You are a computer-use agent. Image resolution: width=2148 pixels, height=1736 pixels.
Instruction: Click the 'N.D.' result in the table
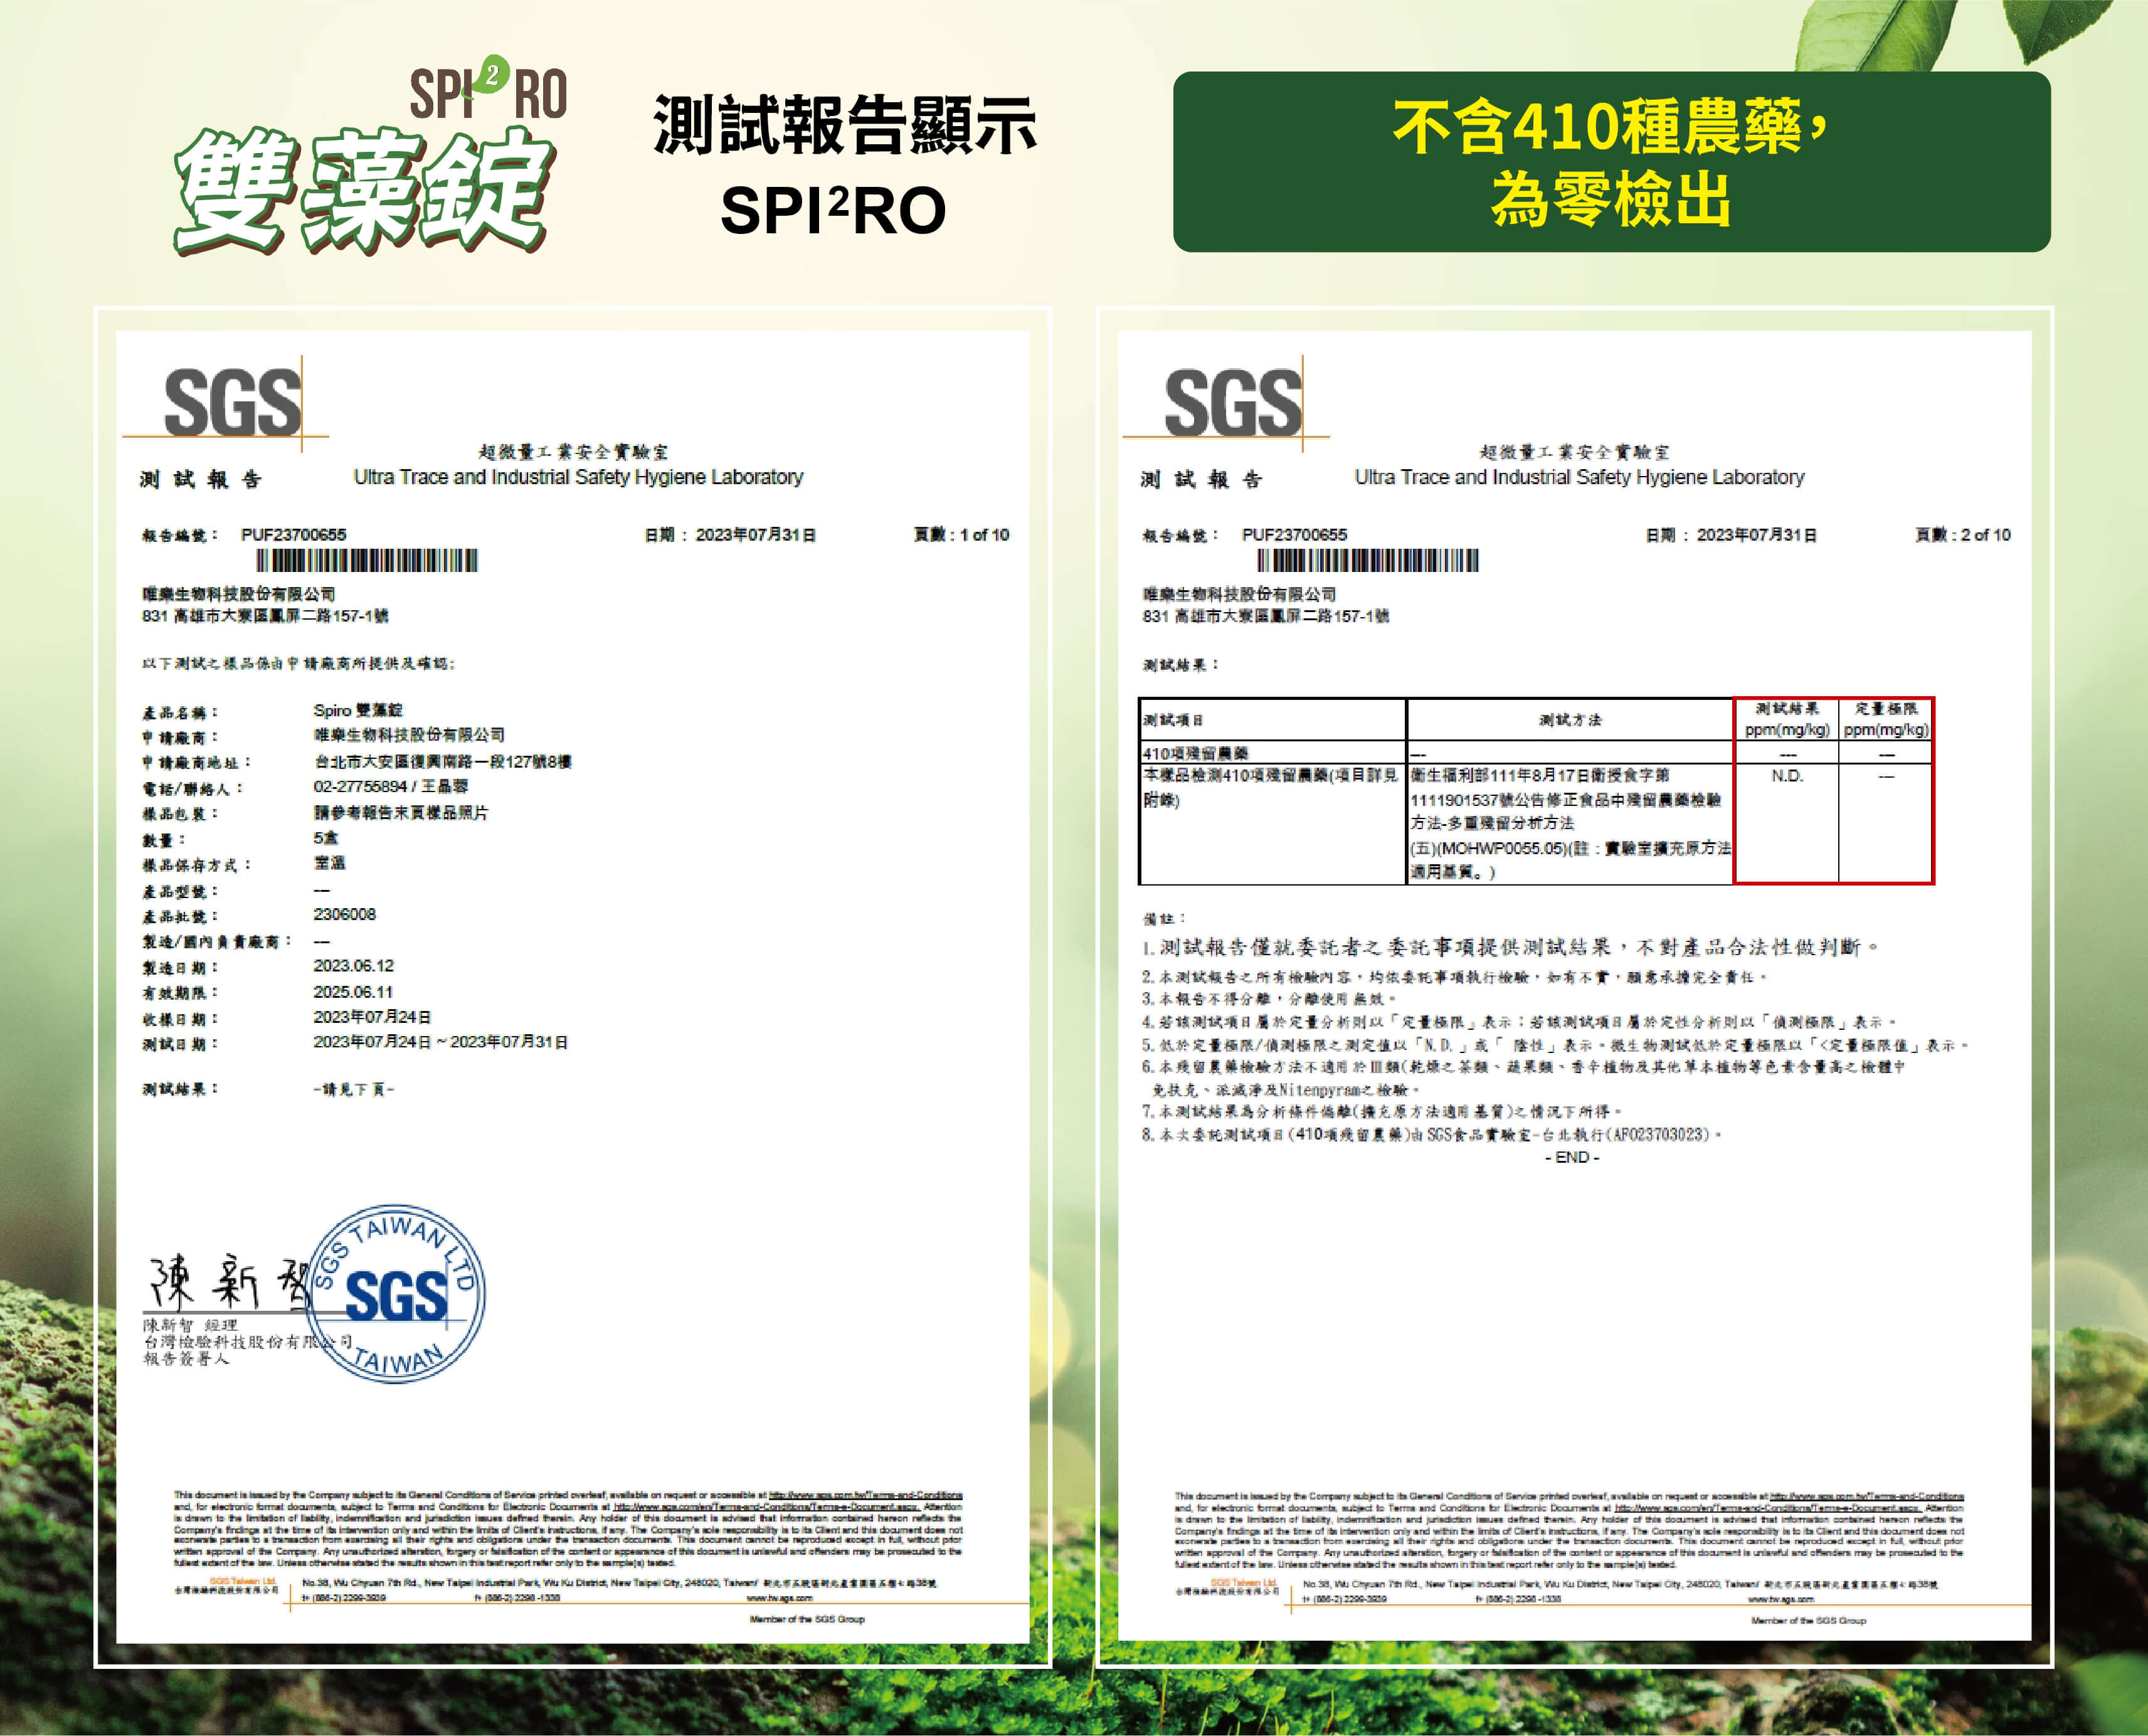point(1787,776)
